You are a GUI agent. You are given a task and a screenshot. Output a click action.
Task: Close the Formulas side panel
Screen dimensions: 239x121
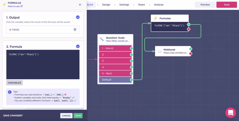[80, 5]
